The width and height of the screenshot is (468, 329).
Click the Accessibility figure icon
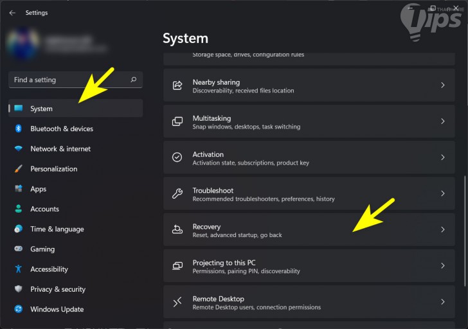pyautogui.click(x=19, y=269)
